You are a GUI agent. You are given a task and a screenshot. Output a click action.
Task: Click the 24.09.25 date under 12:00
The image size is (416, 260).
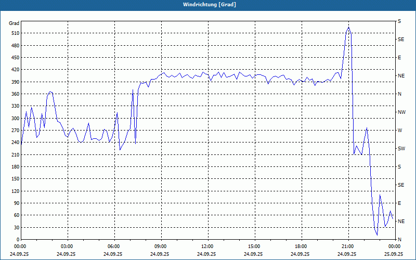[x=206, y=254]
